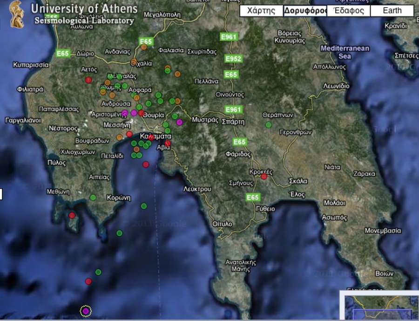Select the magenta marker left of Μυστράς
419x321 pixels.
click(179, 122)
